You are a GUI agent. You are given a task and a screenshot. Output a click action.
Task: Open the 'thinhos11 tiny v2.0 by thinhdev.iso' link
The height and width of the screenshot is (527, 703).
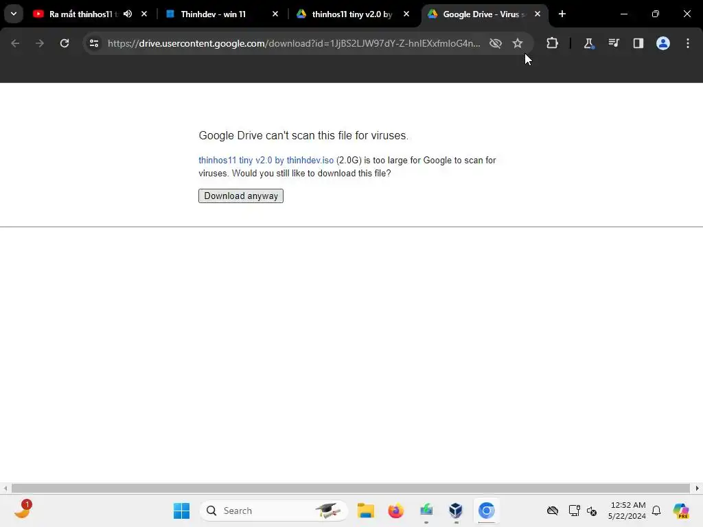coord(266,160)
